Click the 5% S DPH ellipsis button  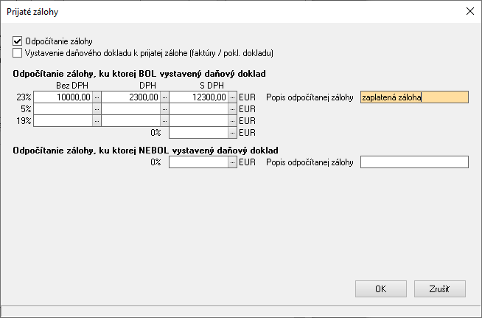pyautogui.click(x=232, y=108)
